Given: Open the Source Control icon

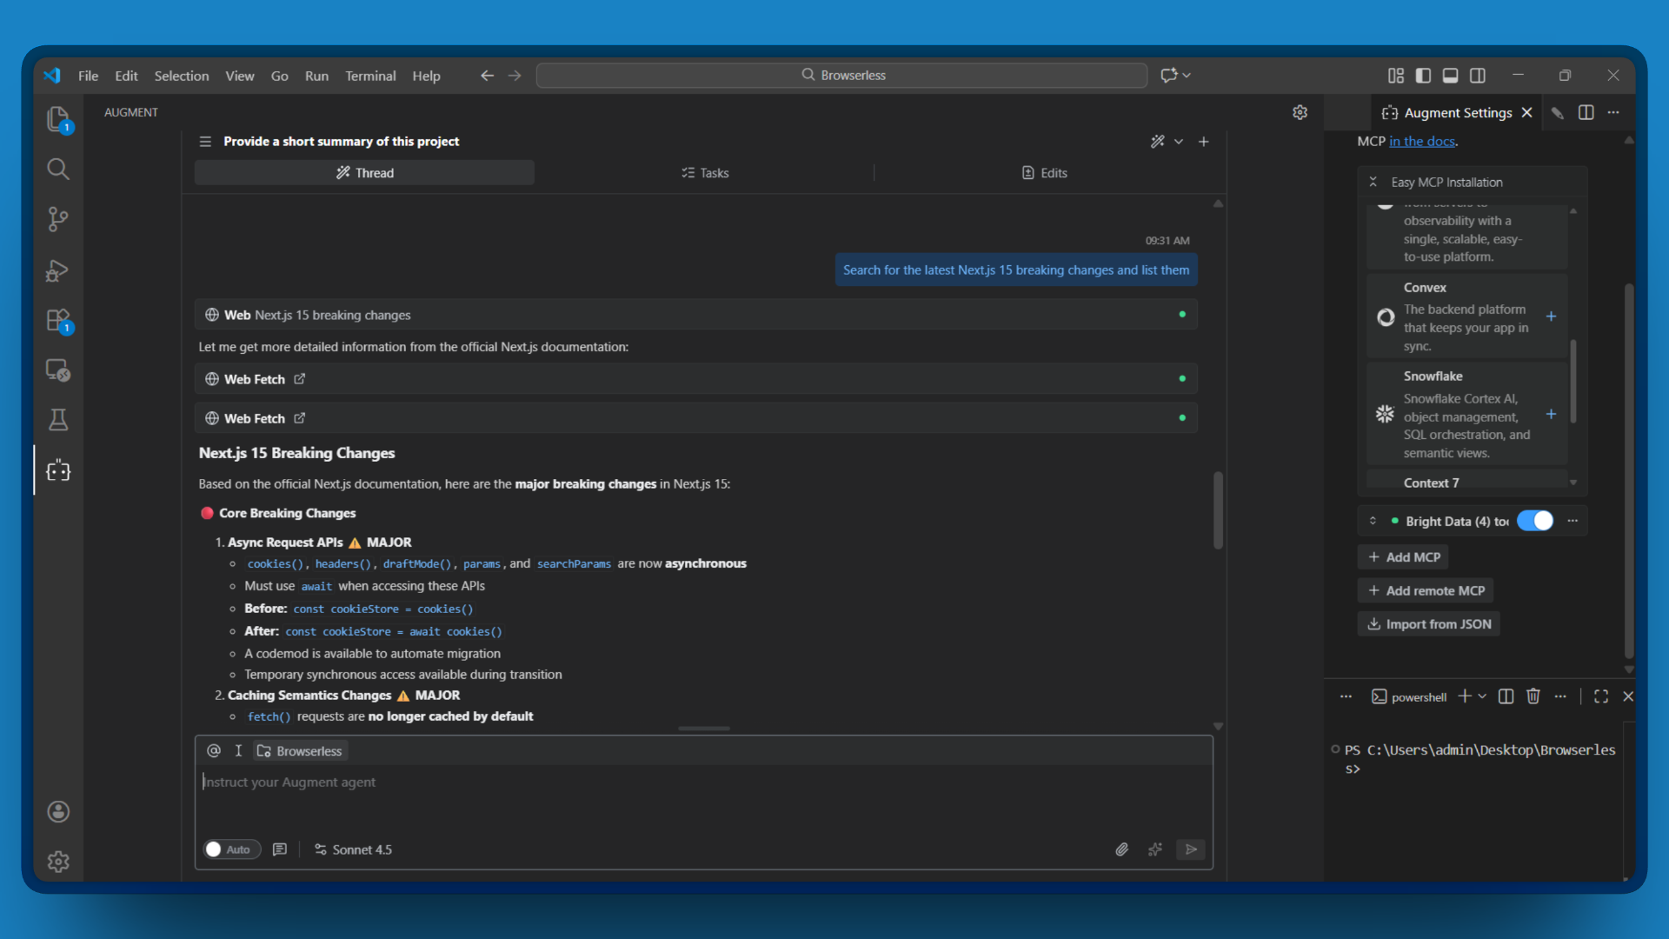Looking at the screenshot, I should tap(58, 219).
